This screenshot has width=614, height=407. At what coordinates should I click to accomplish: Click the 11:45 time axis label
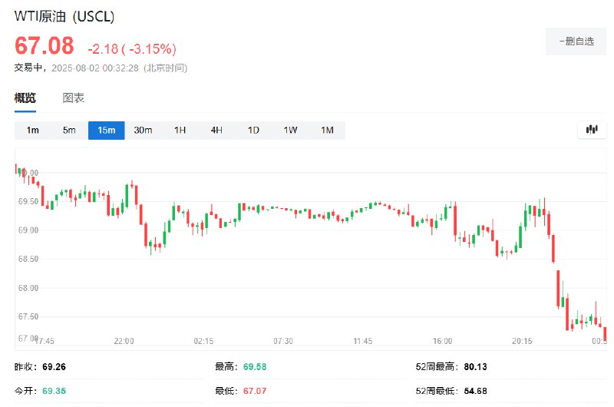[362, 341]
